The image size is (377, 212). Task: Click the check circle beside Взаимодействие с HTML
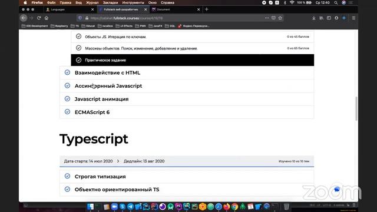coord(67,72)
